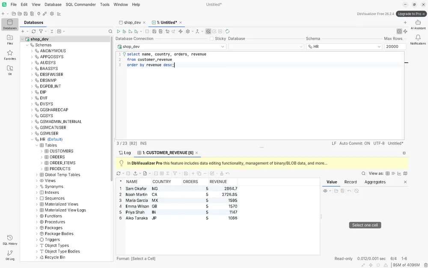
Task: Close the CUSTOMER_REVENUE result tab
Action: [x=196, y=153]
